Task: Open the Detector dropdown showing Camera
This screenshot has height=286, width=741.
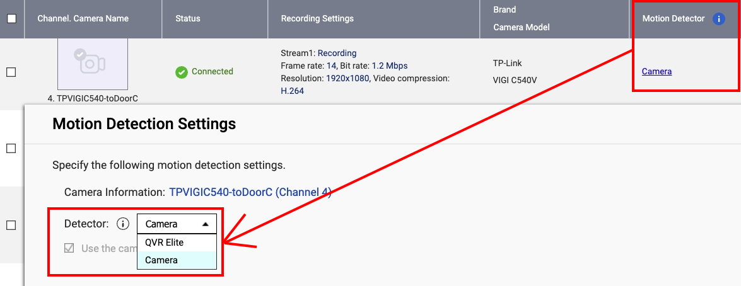Action: click(x=177, y=224)
